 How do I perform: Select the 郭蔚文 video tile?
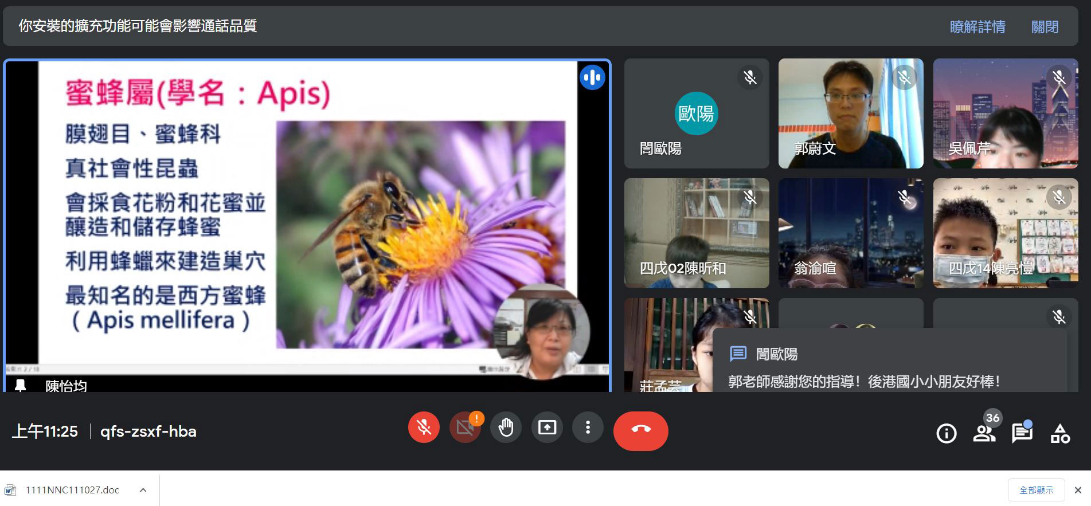(851, 113)
